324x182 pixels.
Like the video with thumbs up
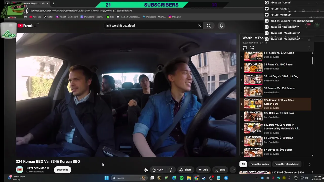[x=157, y=170]
